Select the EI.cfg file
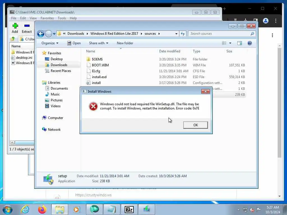 click(96, 71)
